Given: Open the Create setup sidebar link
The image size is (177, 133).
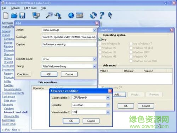Looking at the screenshot, I should click(x=8, y=124).
